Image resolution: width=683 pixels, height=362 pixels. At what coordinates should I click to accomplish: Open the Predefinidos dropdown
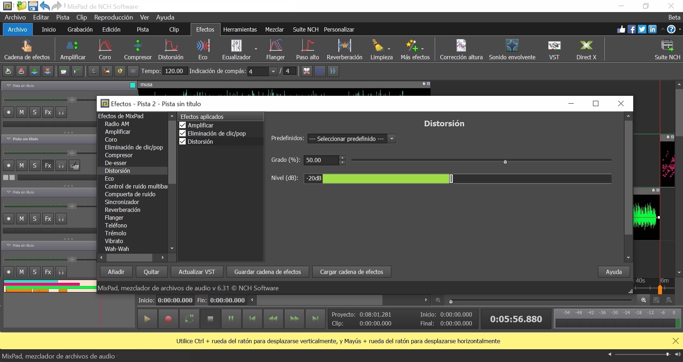point(392,139)
